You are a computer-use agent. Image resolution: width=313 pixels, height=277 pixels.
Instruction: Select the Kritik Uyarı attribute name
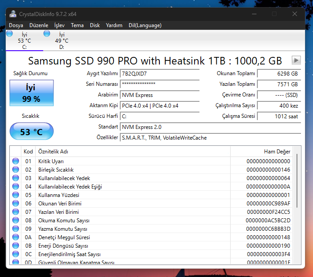point(51,161)
